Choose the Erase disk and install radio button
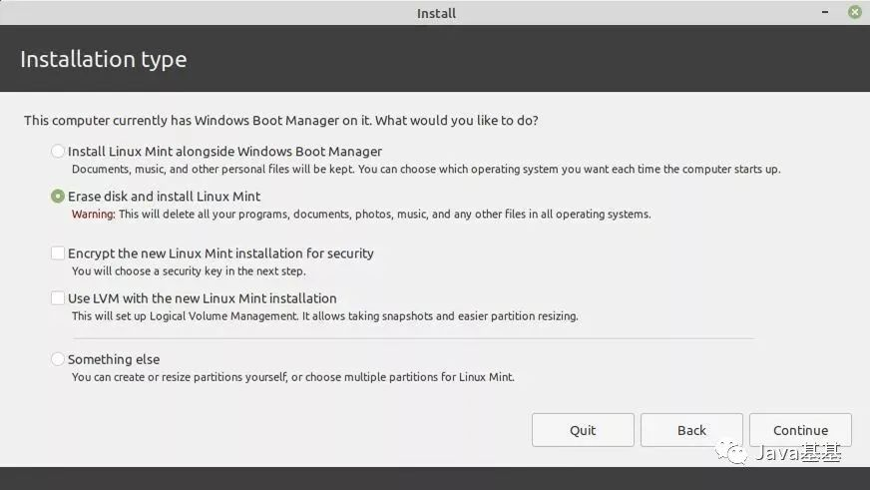 click(58, 196)
